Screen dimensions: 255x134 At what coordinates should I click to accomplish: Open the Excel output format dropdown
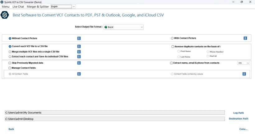tap(123, 27)
